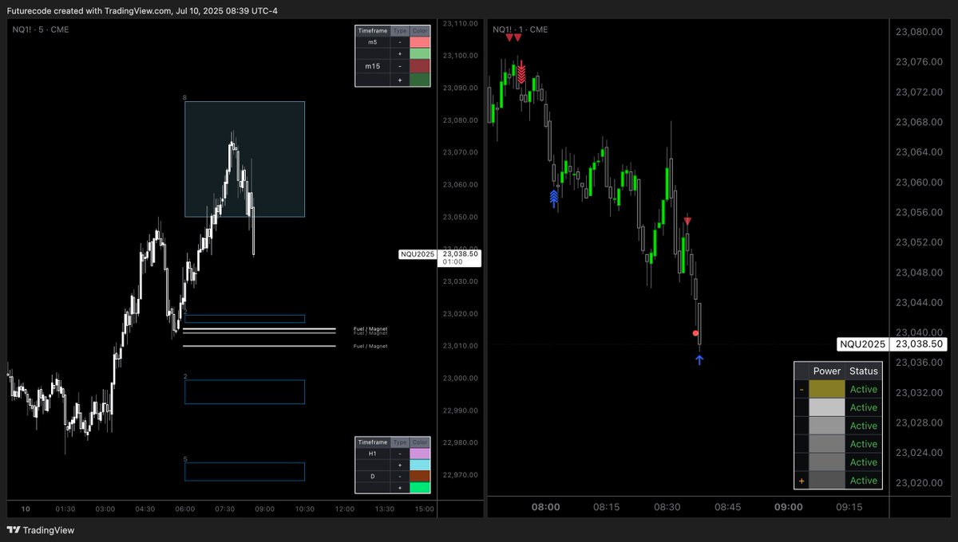Click the Active status in the orange plus row
The height and width of the screenshot is (542, 958).
[863, 480]
